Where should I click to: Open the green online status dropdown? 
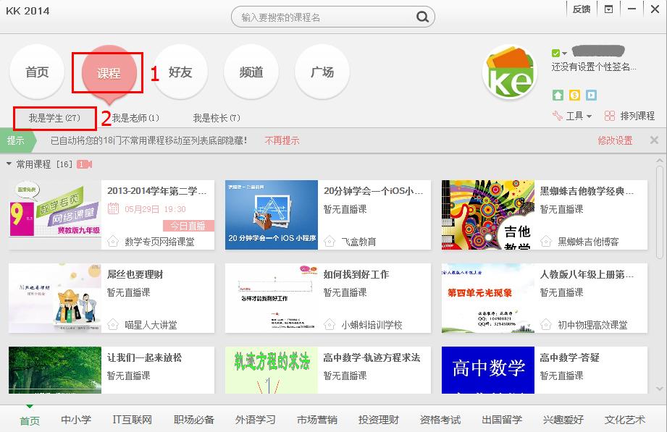(559, 53)
